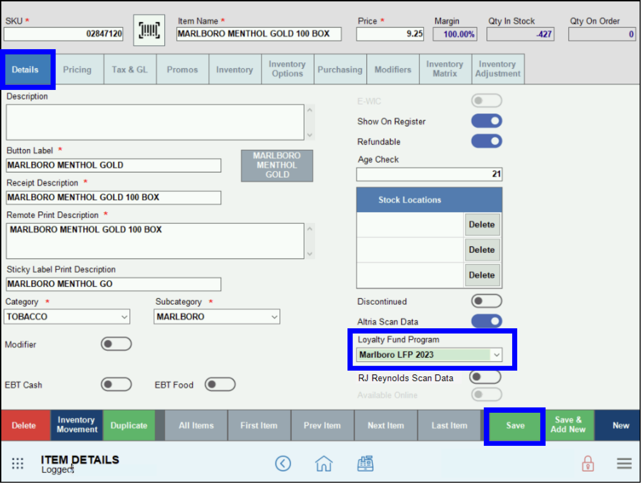Open the home screen icon

tap(324, 463)
